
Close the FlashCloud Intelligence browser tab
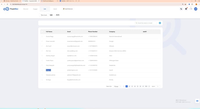(x=57, y=1)
